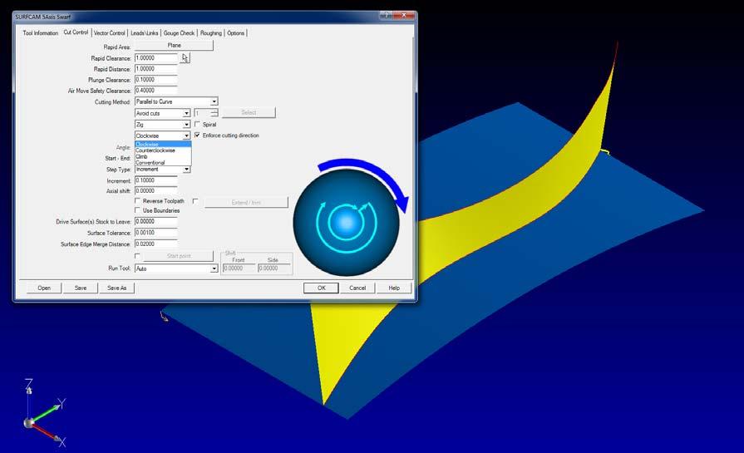Confirm settings with the OK button
744x453 pixels.
[321, 288]
